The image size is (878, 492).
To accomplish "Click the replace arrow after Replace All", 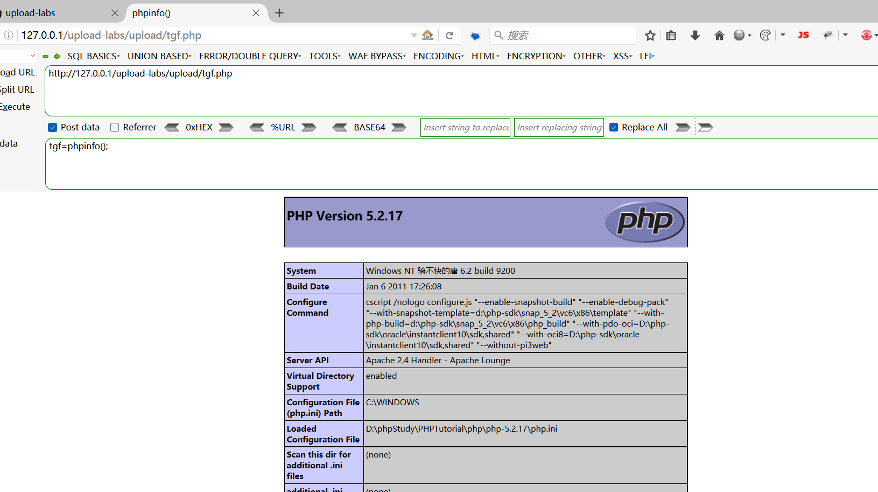I will 683,127.
